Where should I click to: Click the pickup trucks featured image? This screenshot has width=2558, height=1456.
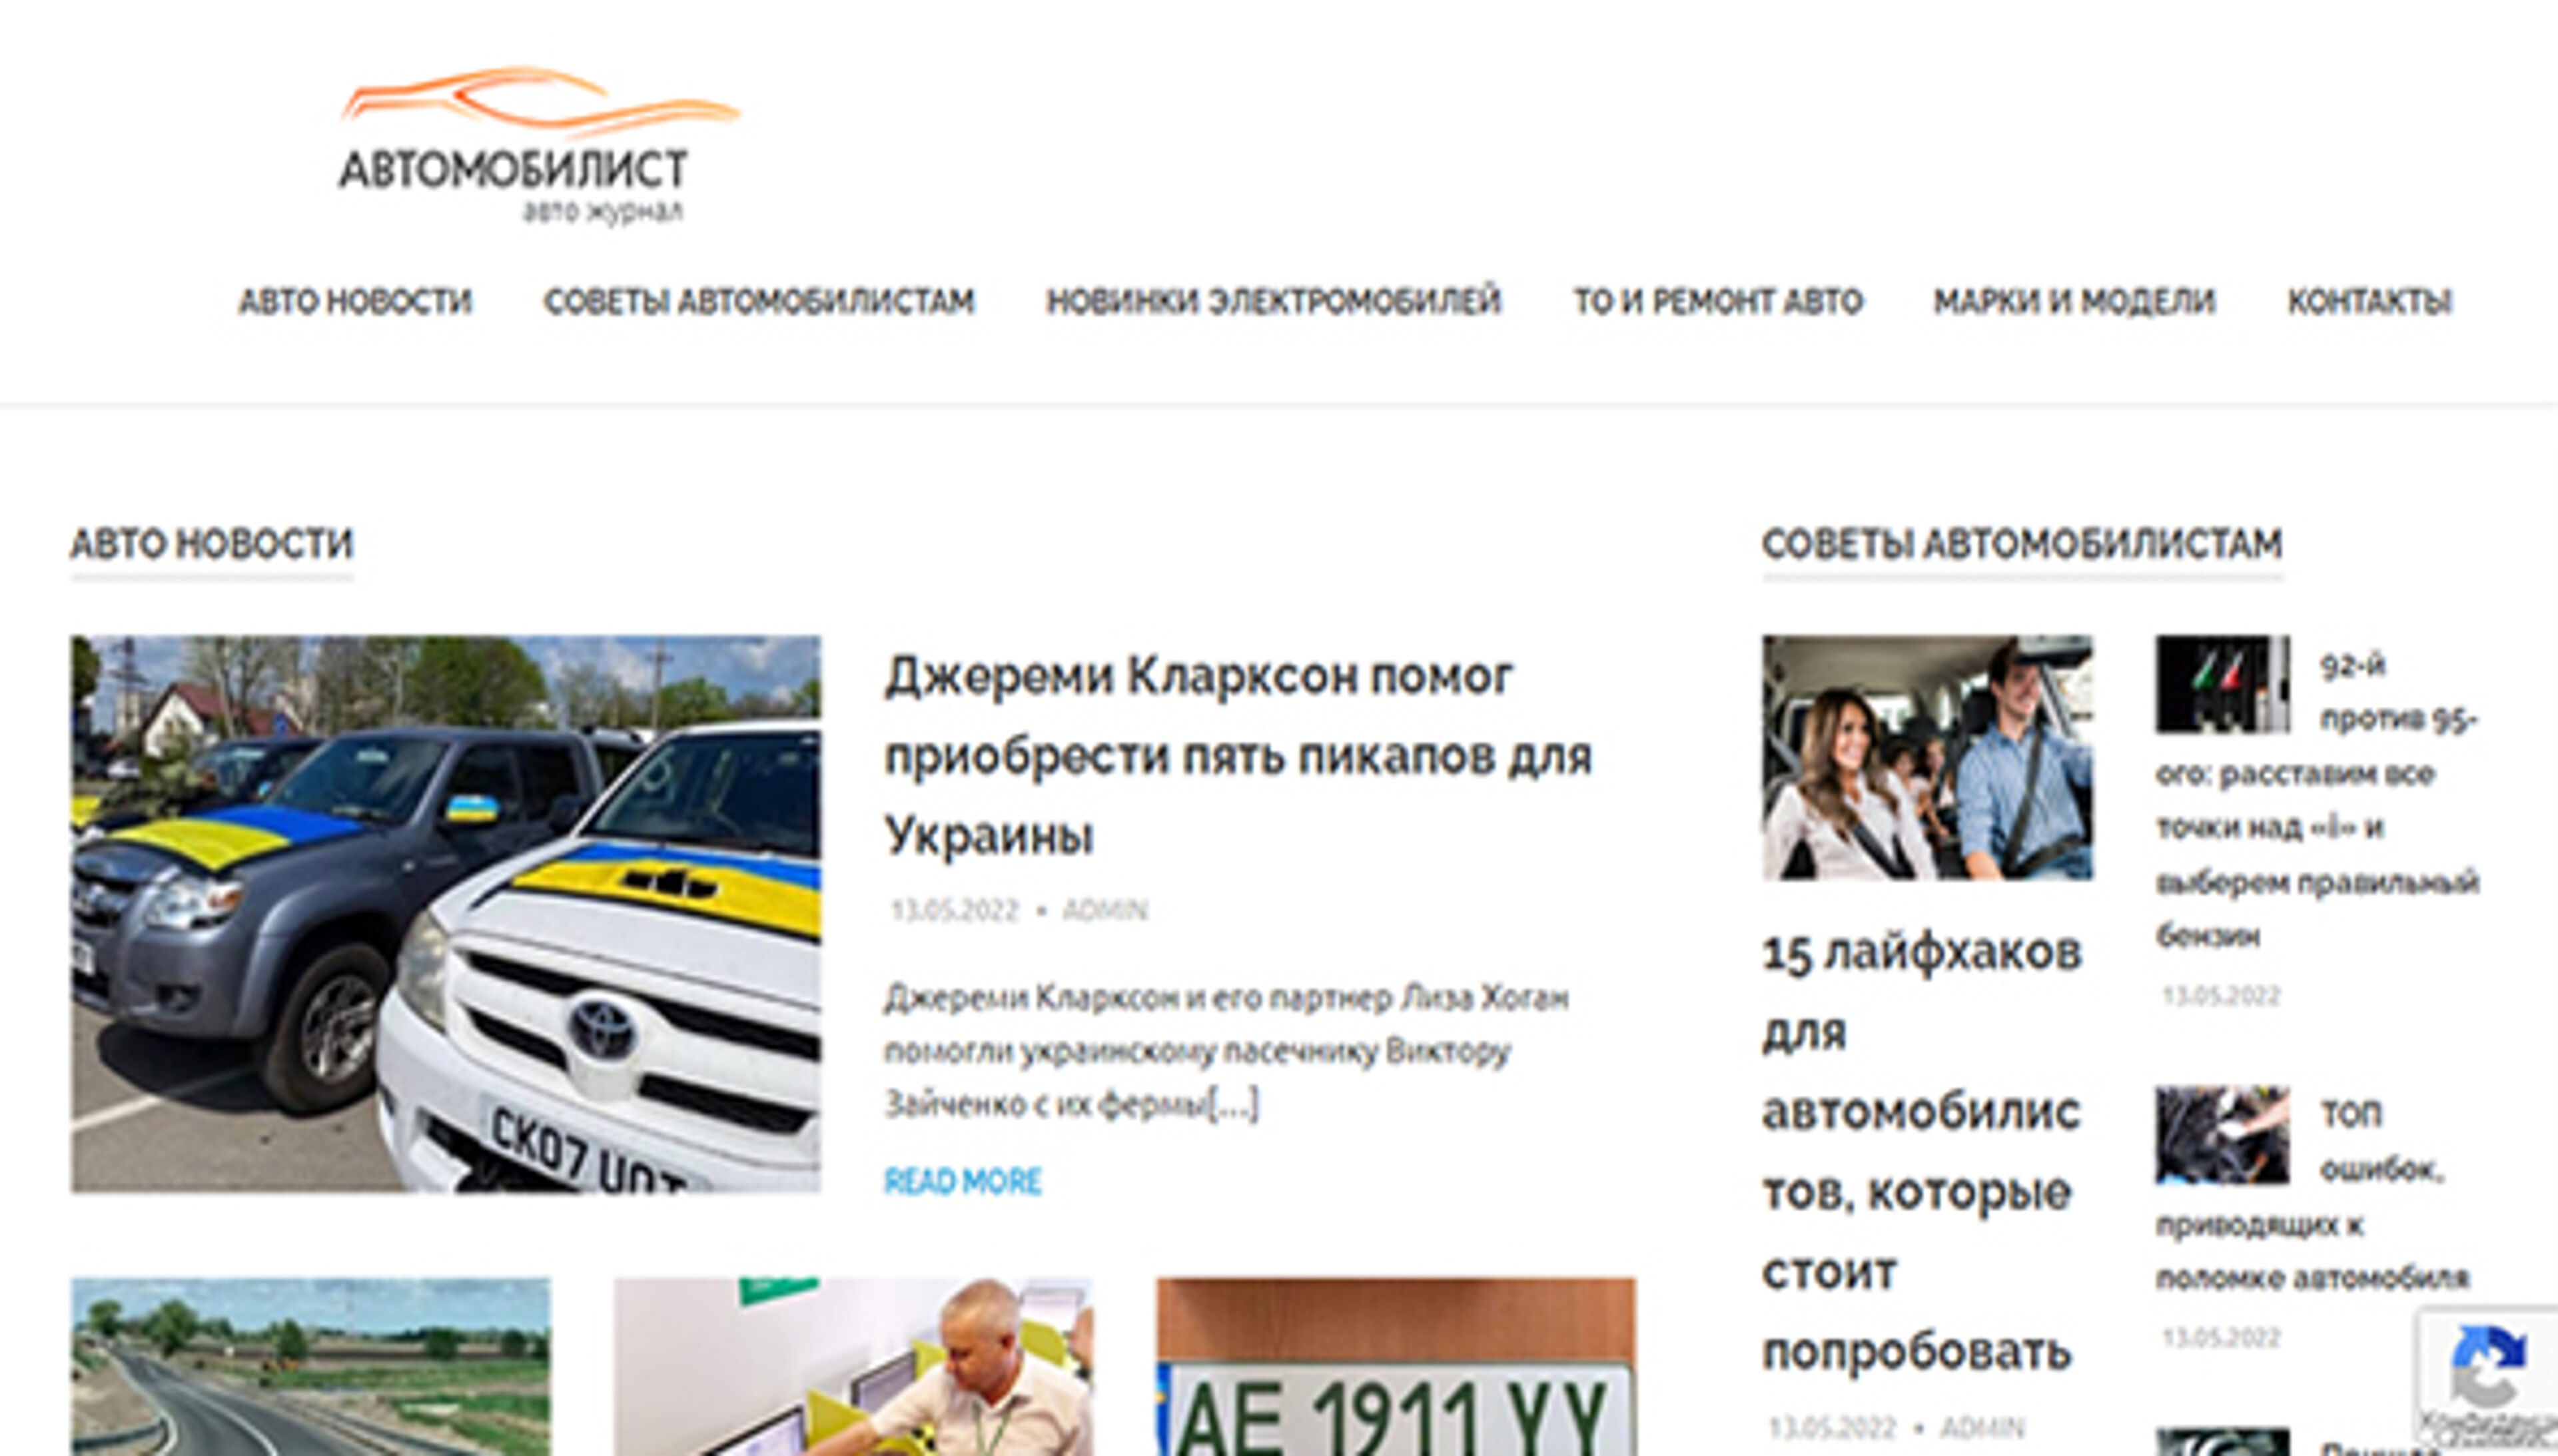pyautogui.click(x=445, y=913)
